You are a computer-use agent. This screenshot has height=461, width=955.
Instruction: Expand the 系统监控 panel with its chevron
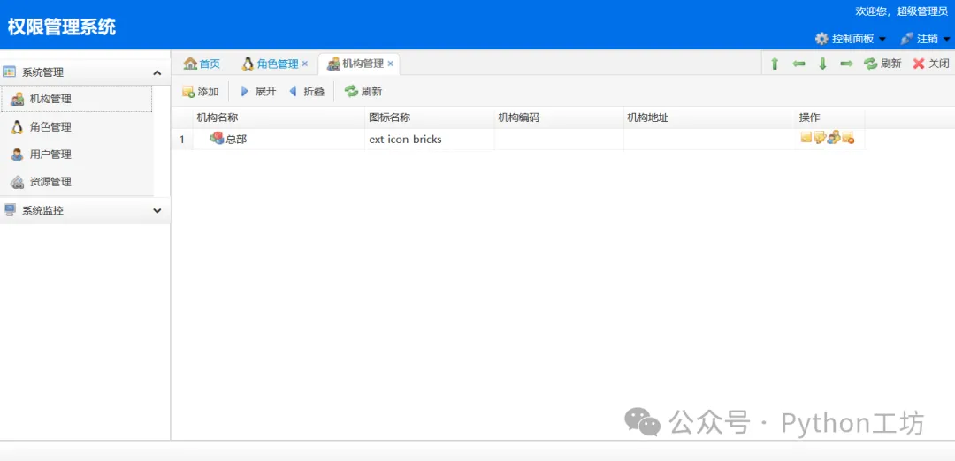point(157,211)
